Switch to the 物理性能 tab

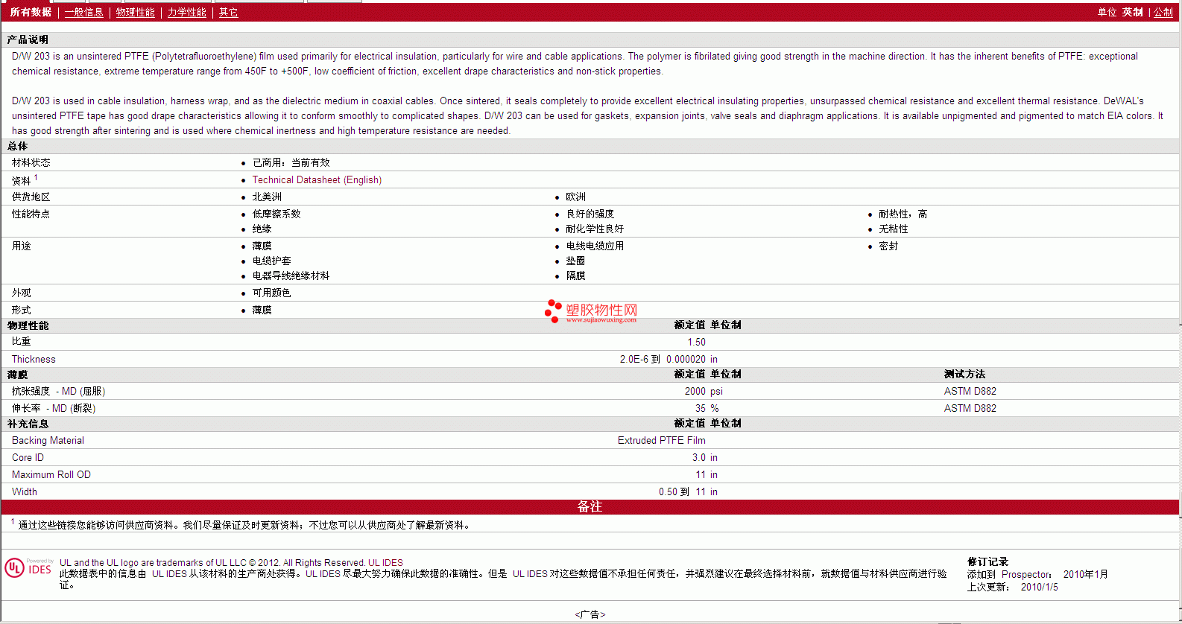tap(135, 13)
